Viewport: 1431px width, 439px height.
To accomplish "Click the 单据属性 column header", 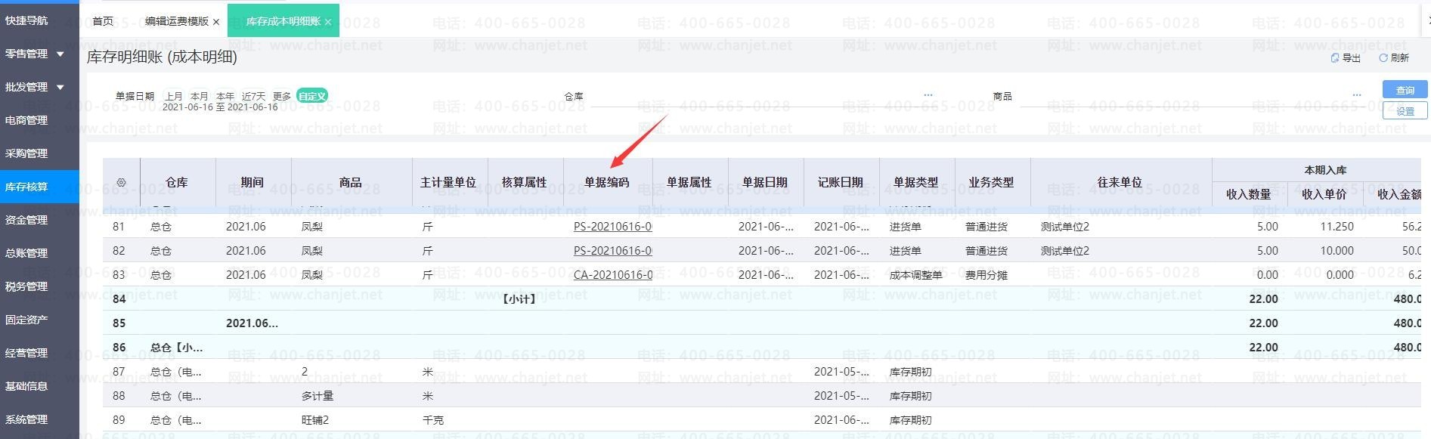I will click(x=689, y=182).
